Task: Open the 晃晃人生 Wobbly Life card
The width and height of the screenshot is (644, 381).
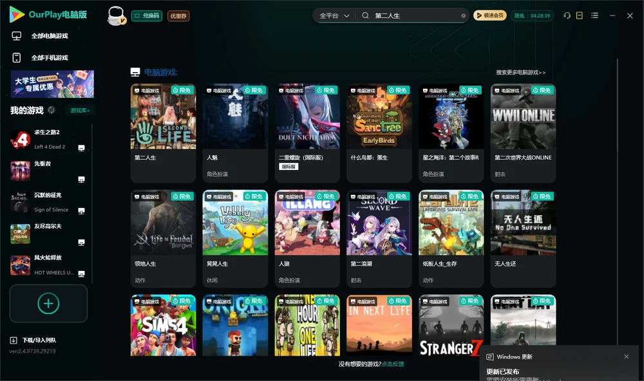Action: pos(235,239)
